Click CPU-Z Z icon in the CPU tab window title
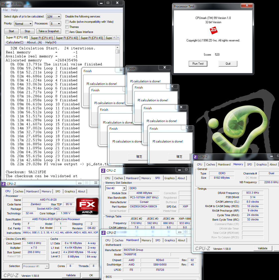Screen dimensions: 279x280 (x=3, y=184)
